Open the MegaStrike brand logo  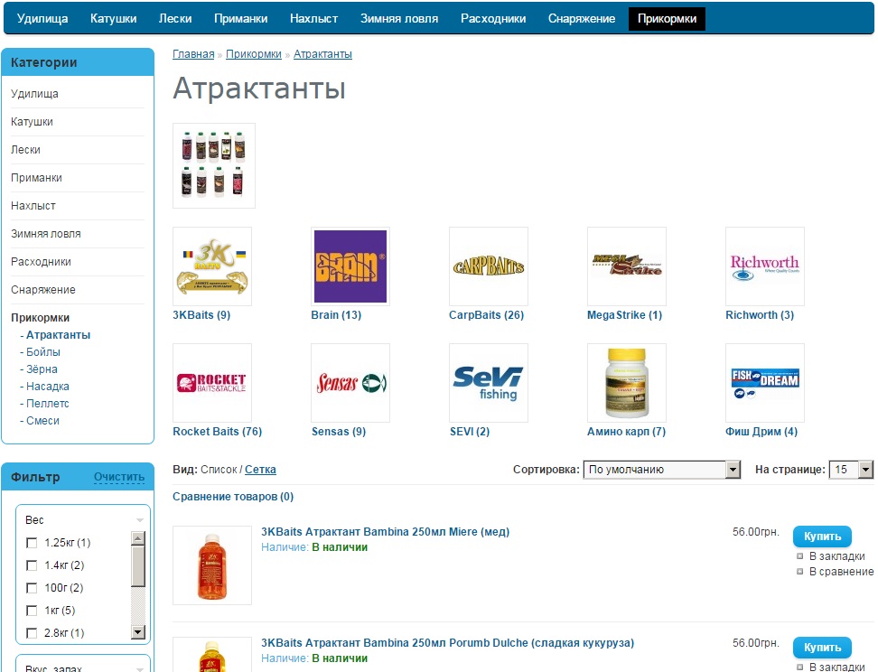pyautogui.click(x=627, y=266)
